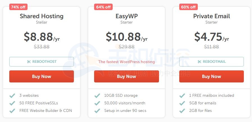The width and height of the screenshot is (252, 122).
Task: Copy the REBOOTHOST coupon code
Action: pos(42,62)
